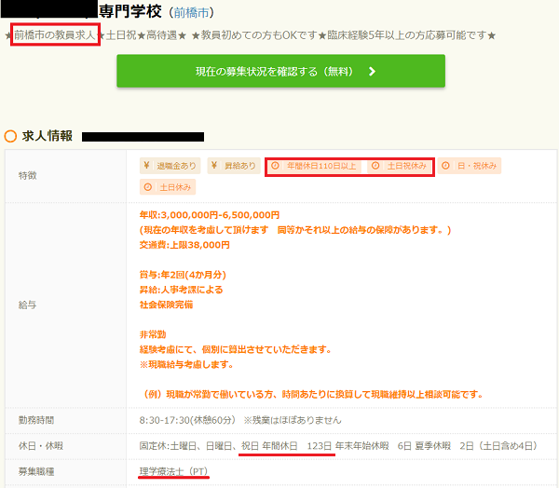
Task: Select the 年間休日110日以上 feature tag
Action: pyautogui.click(x=314, y=166)
